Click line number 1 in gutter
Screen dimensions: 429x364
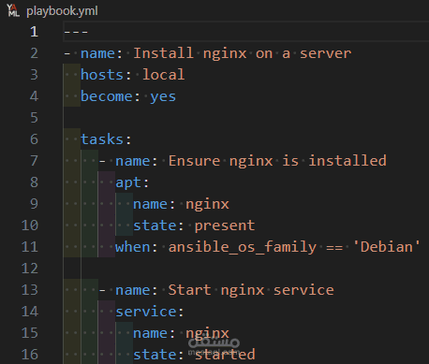pyautogui.click(x=35, y=32)
